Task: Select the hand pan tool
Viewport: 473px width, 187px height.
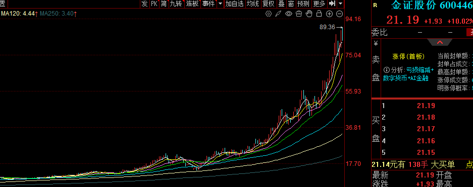Action: (x=308, y=14)
